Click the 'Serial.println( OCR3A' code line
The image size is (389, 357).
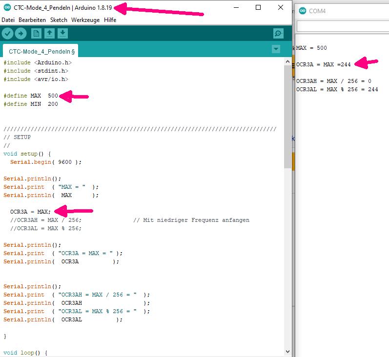pos(61,261)
